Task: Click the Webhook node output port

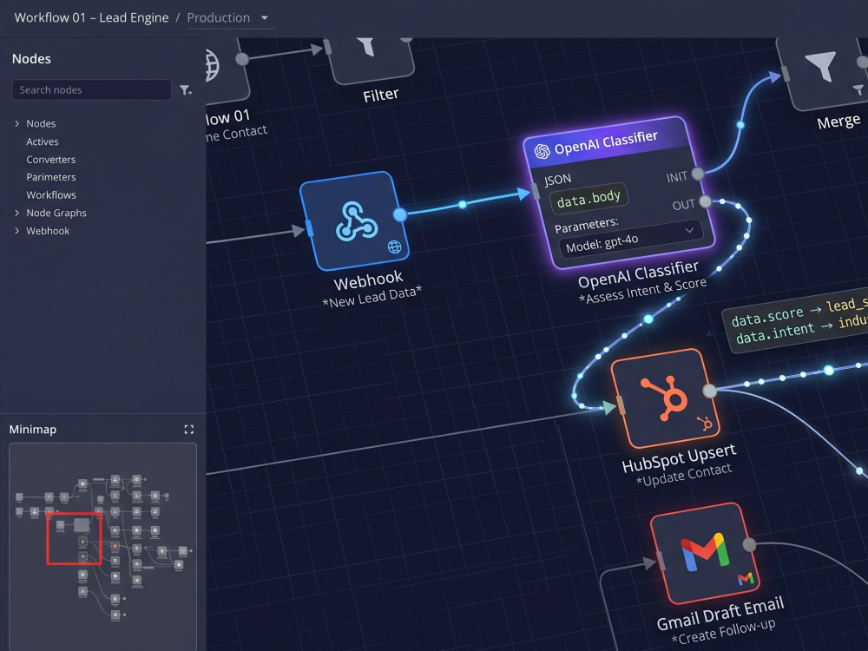Action: click(x=399, y=214)
